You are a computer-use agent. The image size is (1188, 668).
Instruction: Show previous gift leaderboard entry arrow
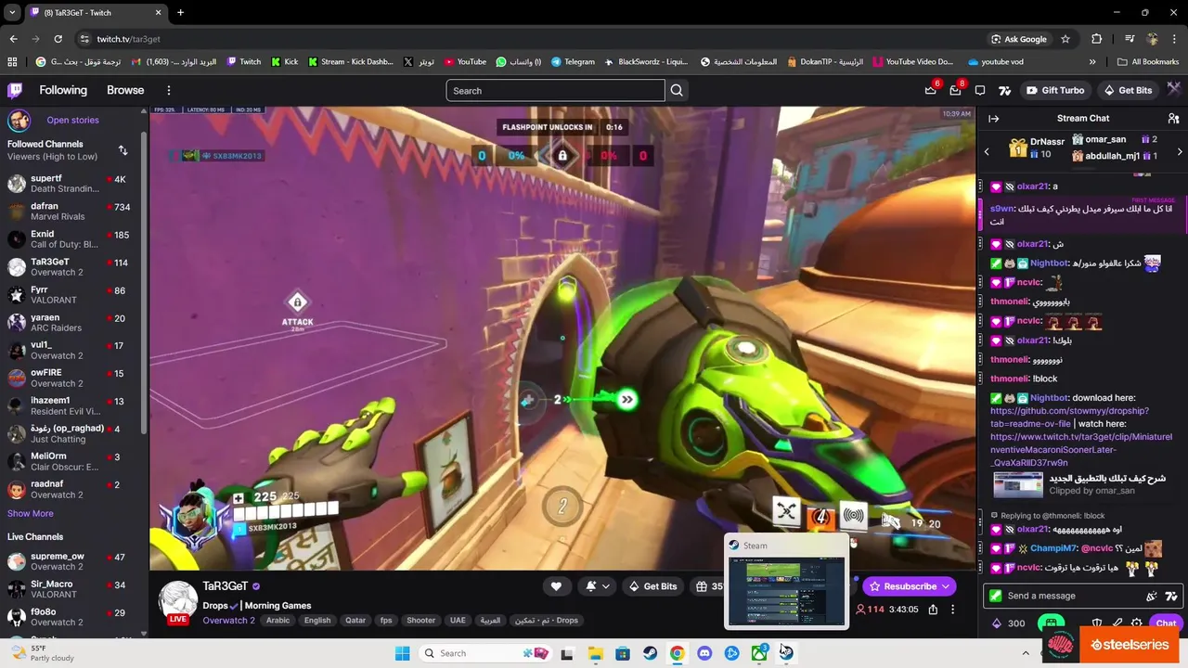[987, 150]
